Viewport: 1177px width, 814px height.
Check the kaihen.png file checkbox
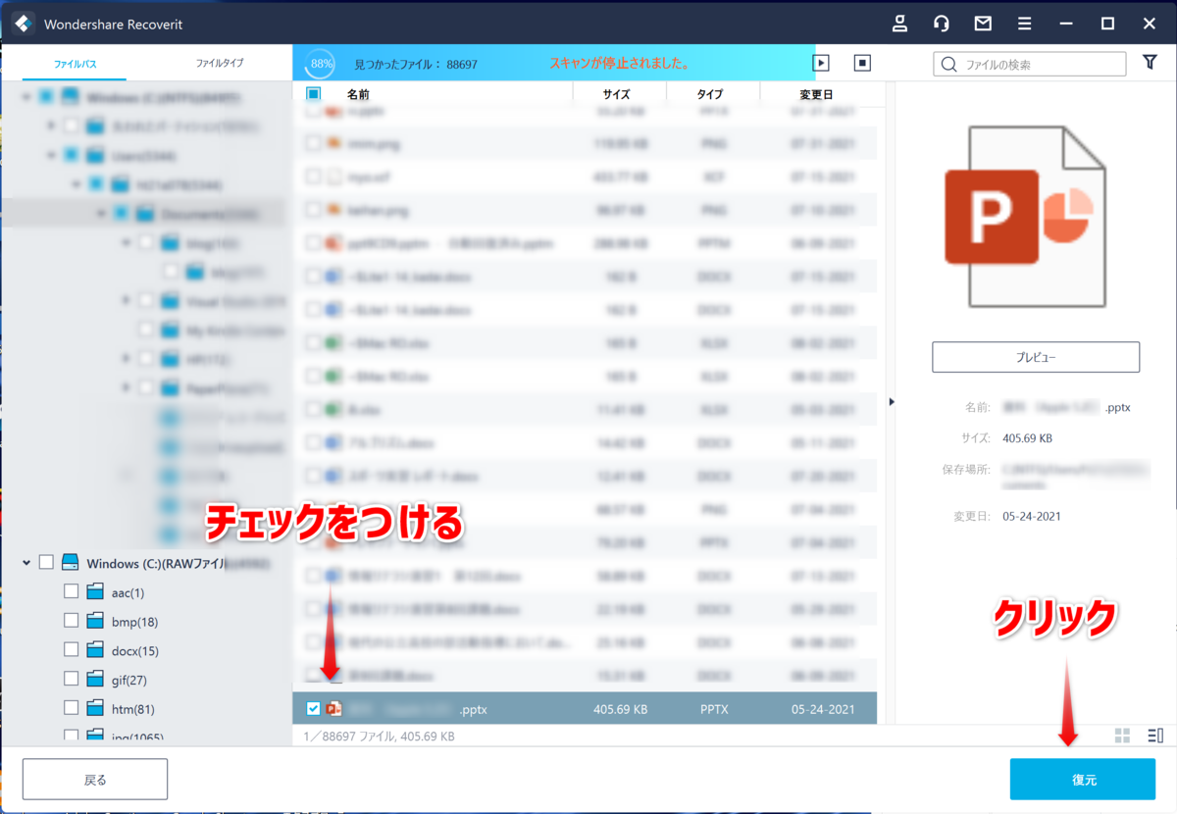[x=313, y=210]
